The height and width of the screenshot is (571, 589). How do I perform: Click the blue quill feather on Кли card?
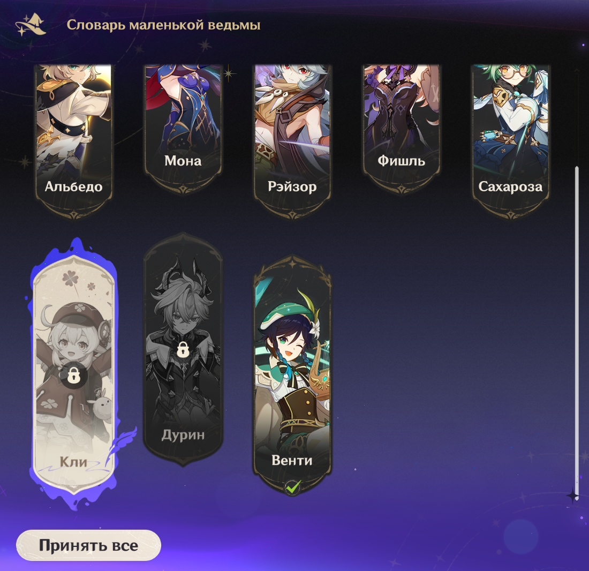pyautogui.click(x=119, y=446)
